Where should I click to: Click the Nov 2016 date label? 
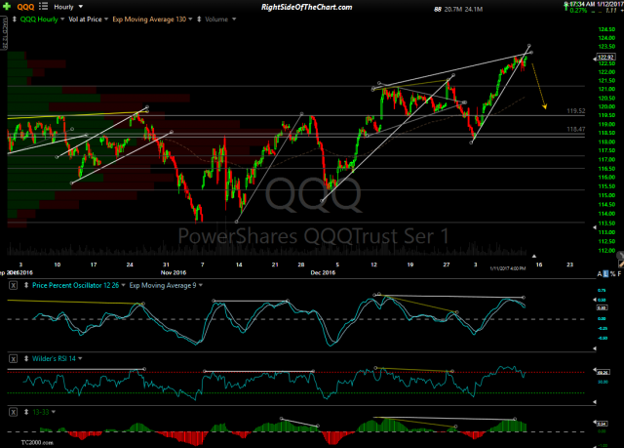click(174, 272)
